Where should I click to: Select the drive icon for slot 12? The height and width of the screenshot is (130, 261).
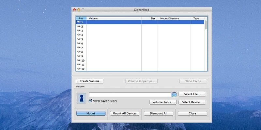[79, 69]
